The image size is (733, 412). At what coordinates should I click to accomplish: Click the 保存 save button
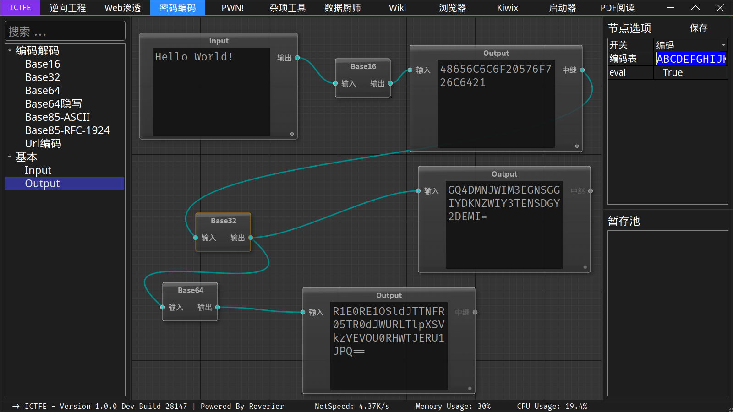(699, 28)
